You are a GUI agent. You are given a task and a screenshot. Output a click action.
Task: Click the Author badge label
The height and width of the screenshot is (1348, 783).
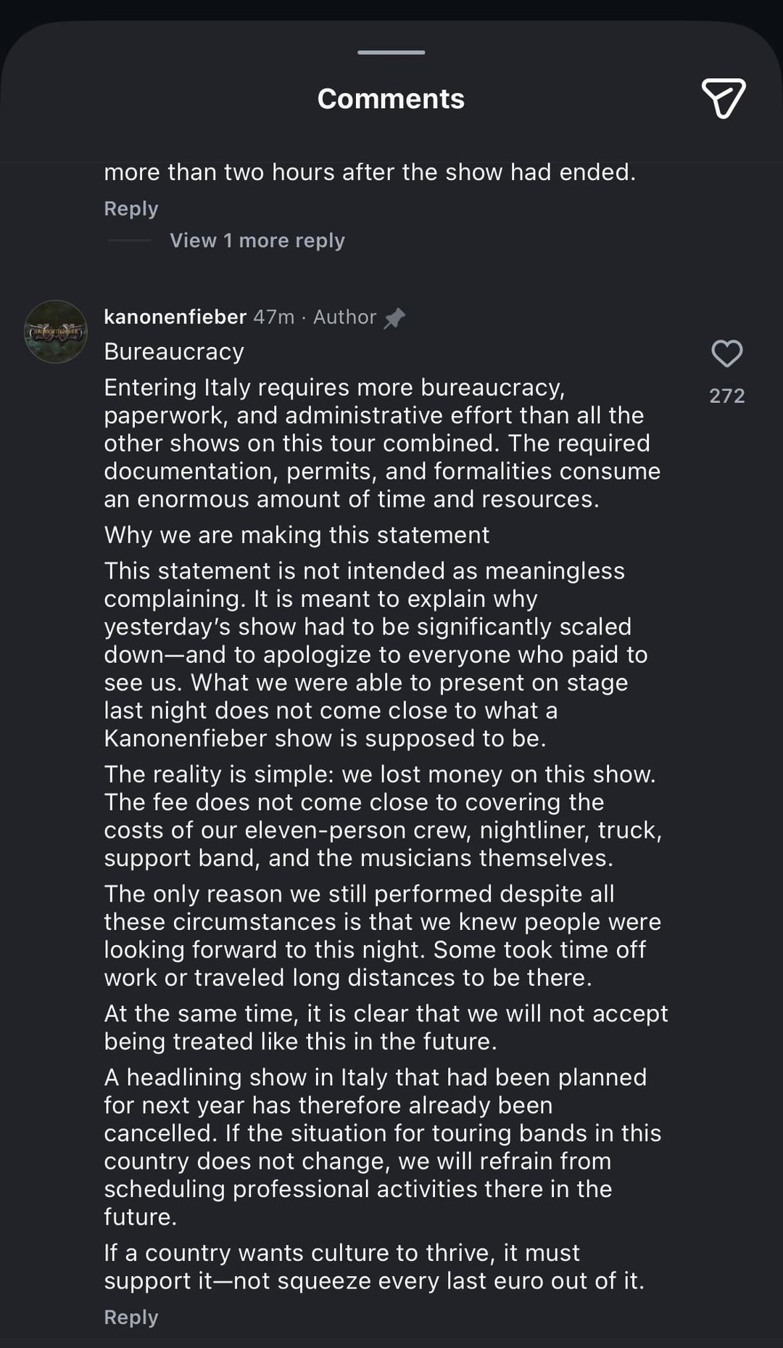tap(344, 317)
